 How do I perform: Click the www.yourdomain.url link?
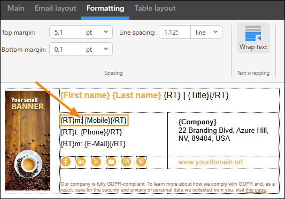pyautogui.click(x=211, y=162)
